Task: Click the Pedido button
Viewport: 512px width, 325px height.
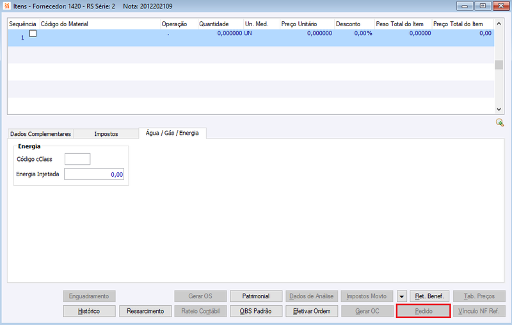Action: click(424, 312)
